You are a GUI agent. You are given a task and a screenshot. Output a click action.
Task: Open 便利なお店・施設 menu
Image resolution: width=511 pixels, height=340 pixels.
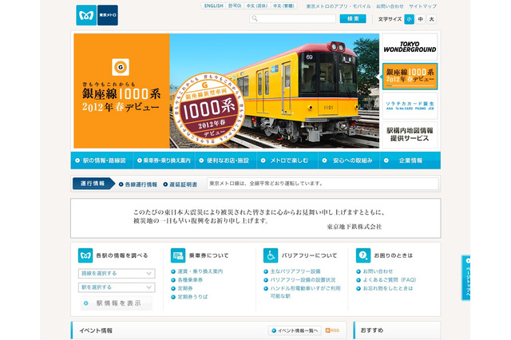pos(226,160)
